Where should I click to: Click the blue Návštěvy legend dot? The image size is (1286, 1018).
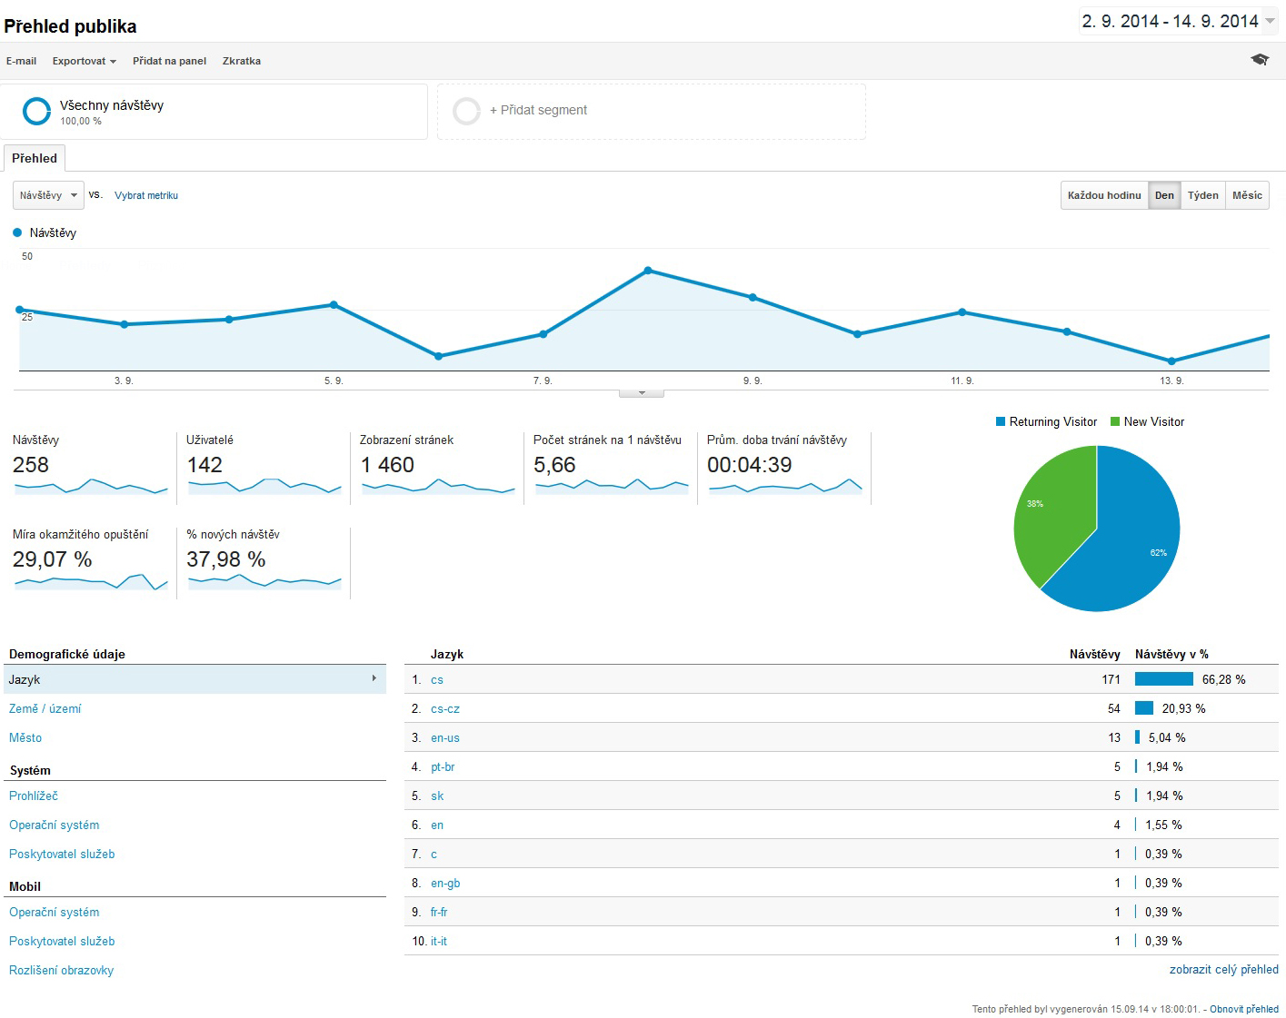[17, 232]
